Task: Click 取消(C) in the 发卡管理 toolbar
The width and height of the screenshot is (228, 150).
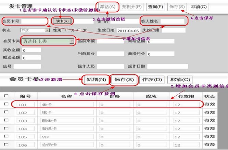Action: point(199,6)
